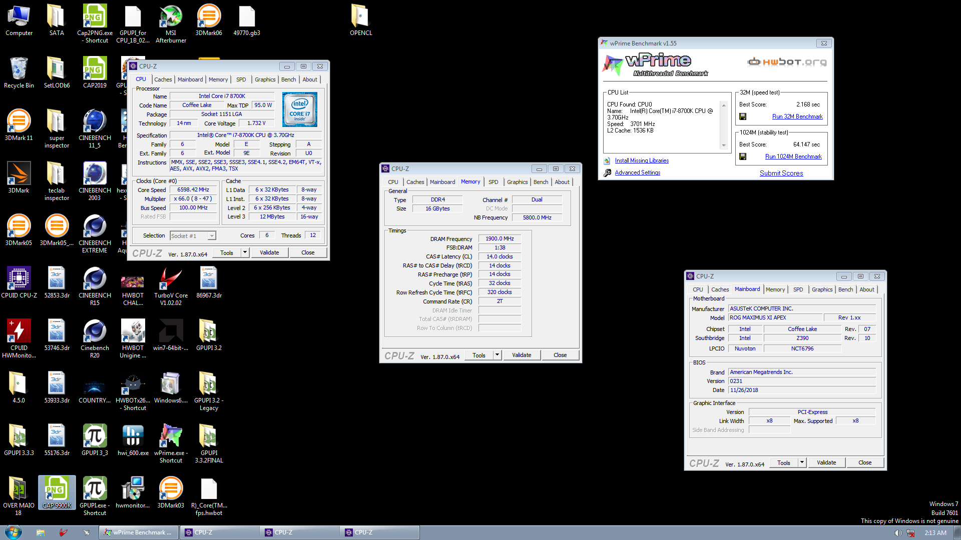This screenshot has height=540, width=961.
Task: Click the clock showing 2:13 AM
Action: [935, 533]
